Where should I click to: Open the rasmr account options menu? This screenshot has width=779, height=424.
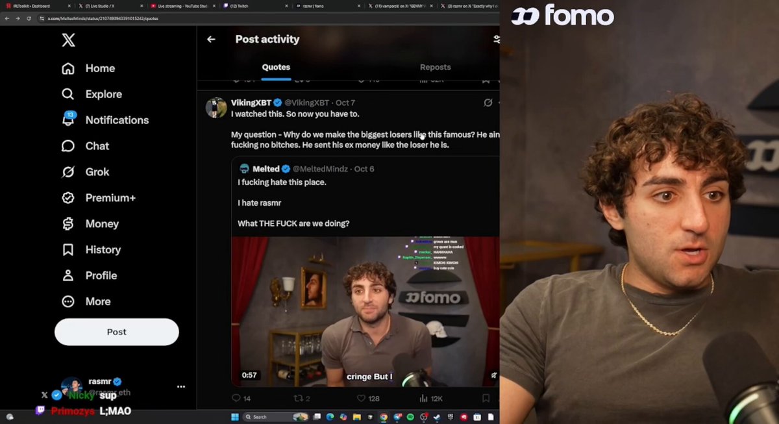pyautogui.click(x=181, y=386)
